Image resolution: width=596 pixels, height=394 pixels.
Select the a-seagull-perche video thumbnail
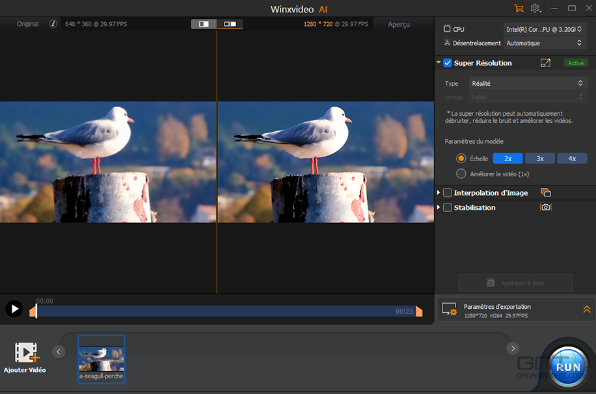(x=102, y=359)
